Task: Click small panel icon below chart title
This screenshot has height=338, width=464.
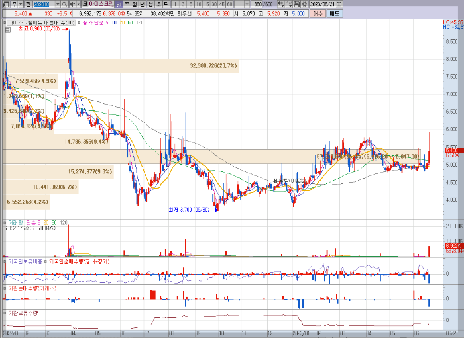Action: (7, 30)
